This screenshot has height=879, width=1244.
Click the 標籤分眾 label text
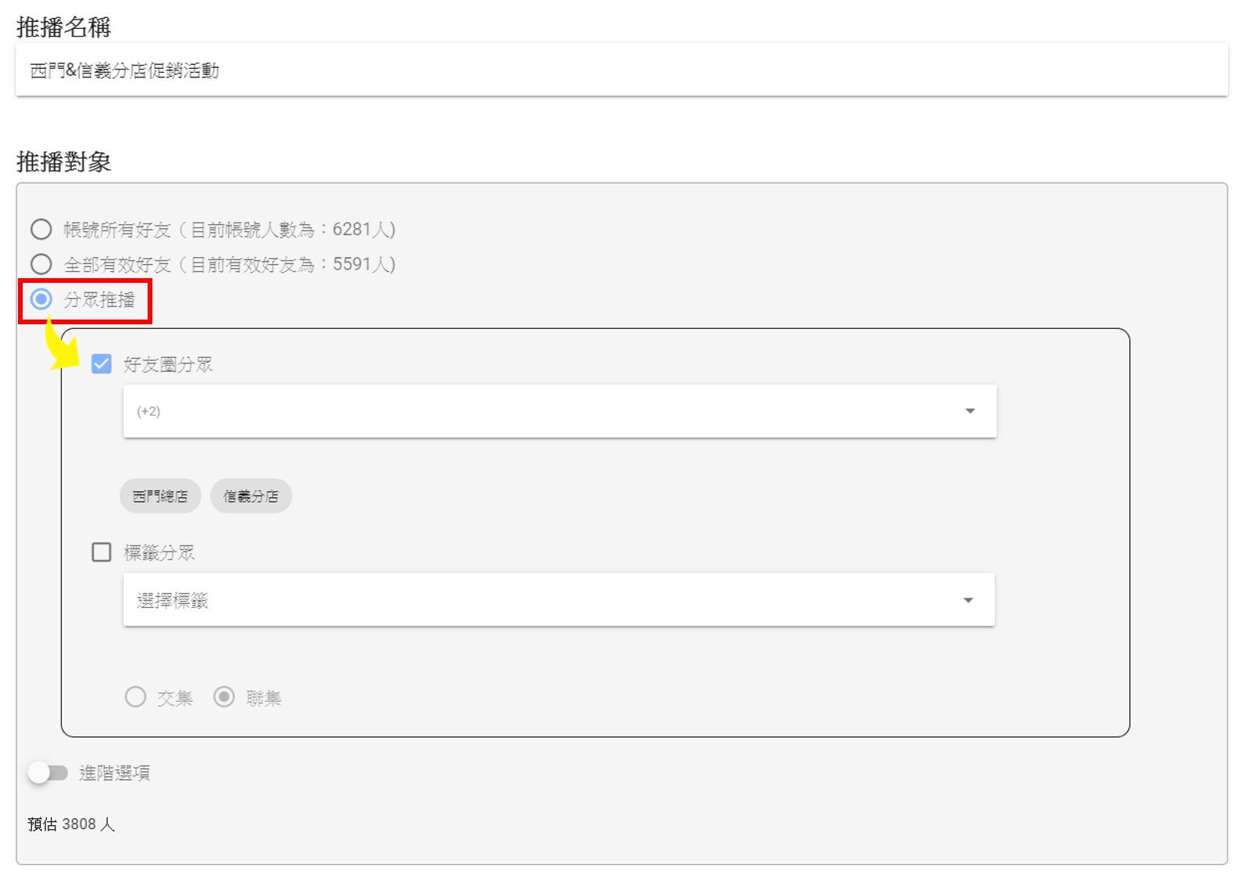pos(159,553)
